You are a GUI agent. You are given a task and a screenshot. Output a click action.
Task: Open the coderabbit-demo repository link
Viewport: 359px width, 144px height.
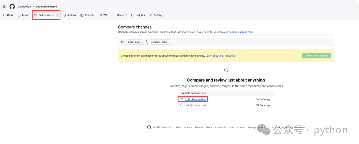pos(46,7)
